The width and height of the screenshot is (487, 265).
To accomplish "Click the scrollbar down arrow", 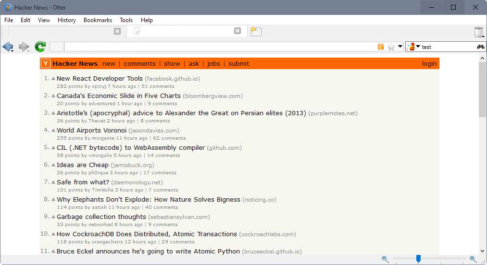I will click(482, 251).
